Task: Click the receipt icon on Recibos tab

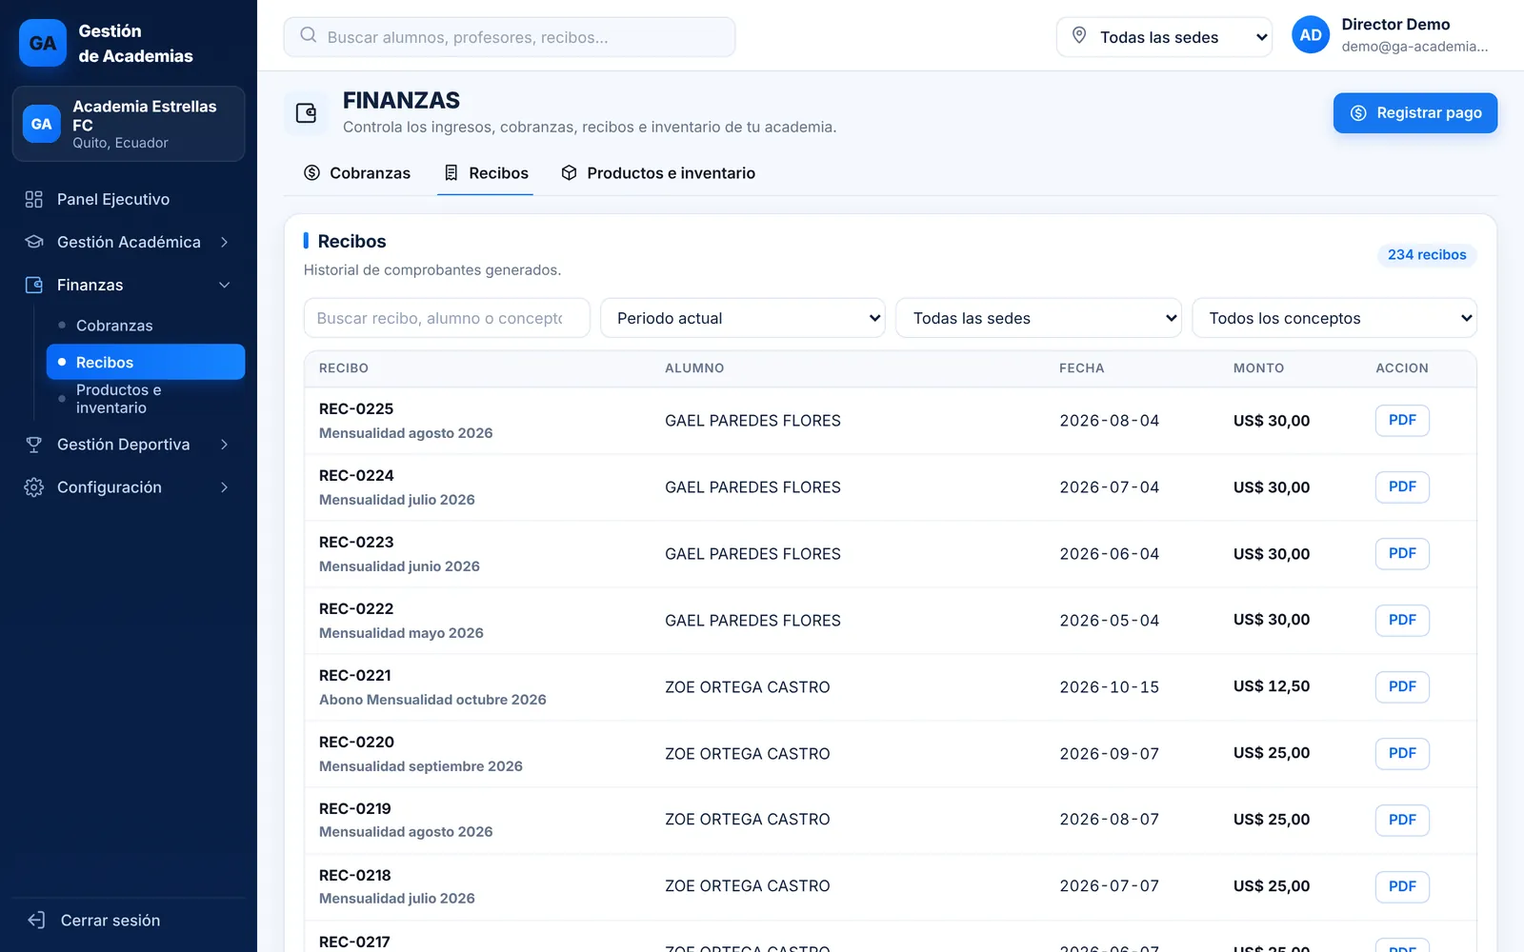Action: [451, 173]
